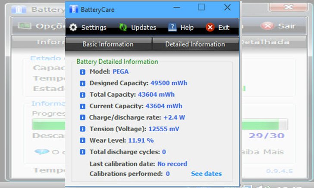This screenshot has height=188, width=314.
Task: Select the +2.4 W rate value
Action: click(174, 117)
